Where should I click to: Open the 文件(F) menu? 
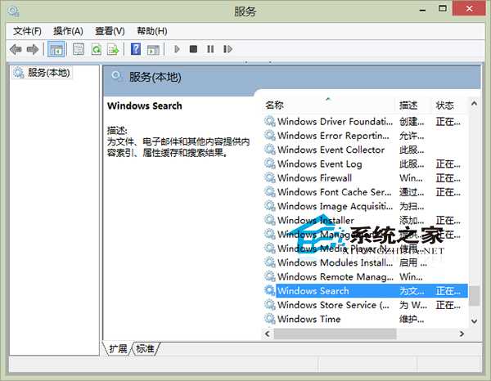click(27, 31)
